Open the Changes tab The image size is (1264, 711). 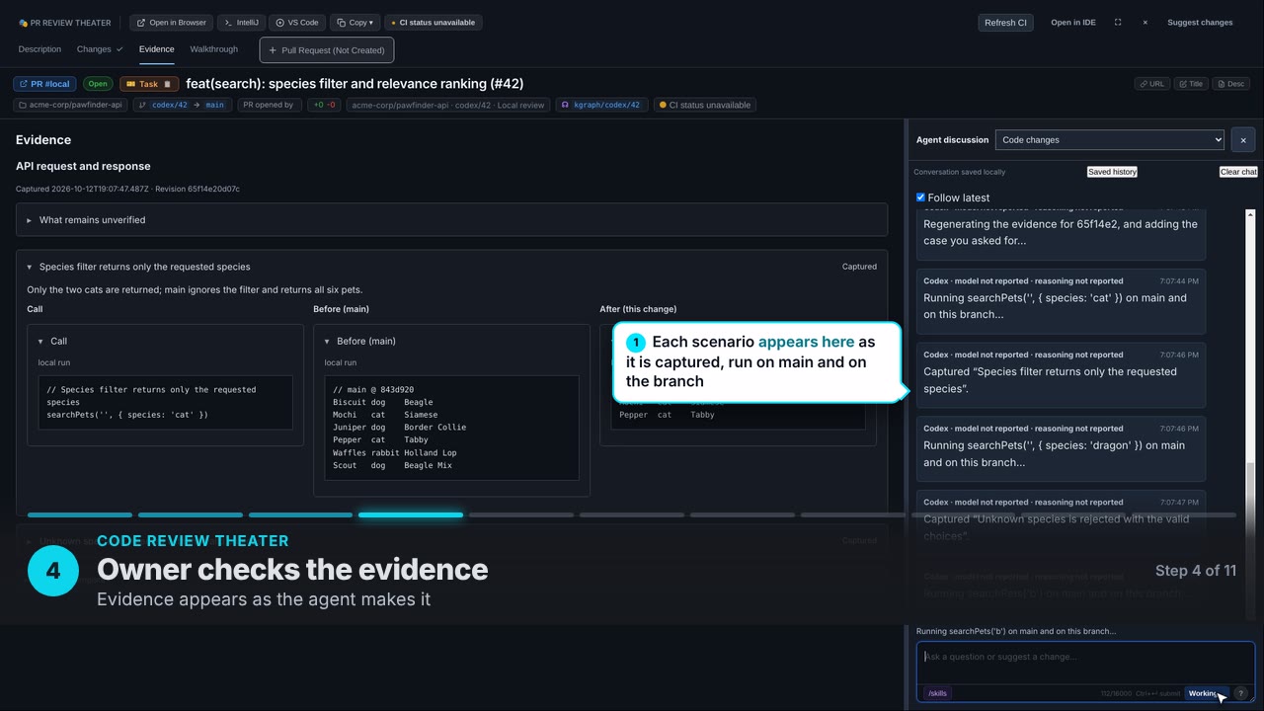click(100, 49)
